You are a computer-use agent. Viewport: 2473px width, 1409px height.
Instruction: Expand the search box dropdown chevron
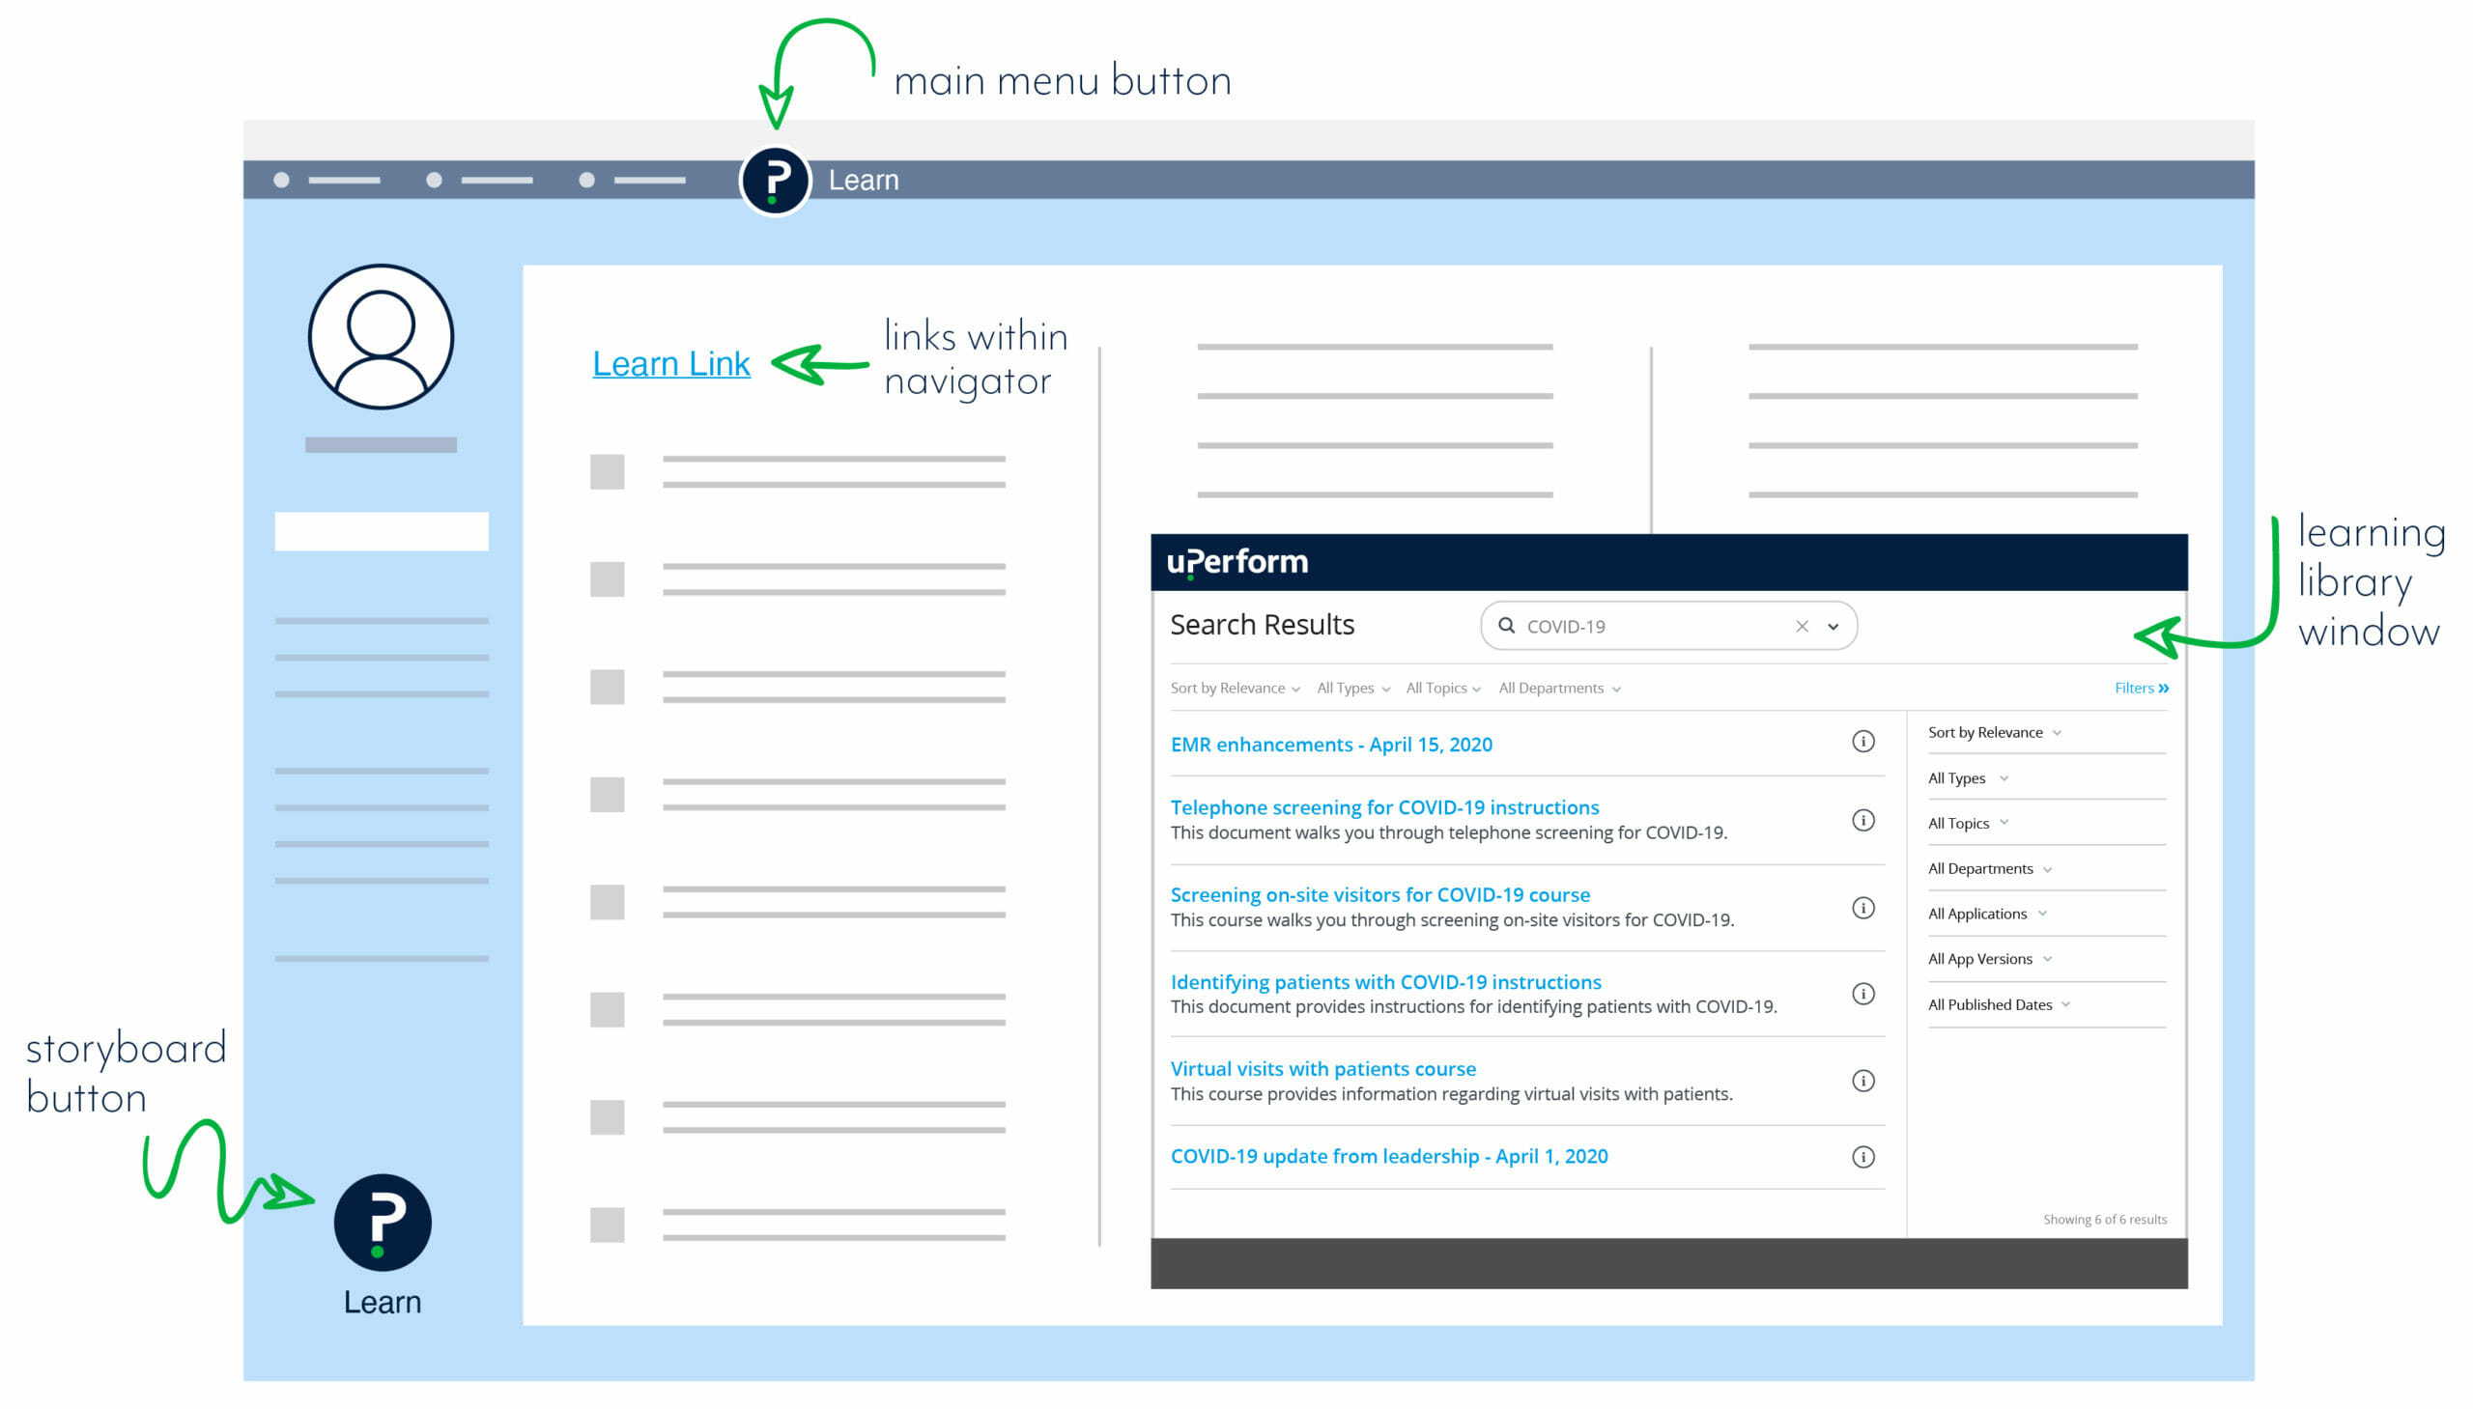(x=1833, y=627)
